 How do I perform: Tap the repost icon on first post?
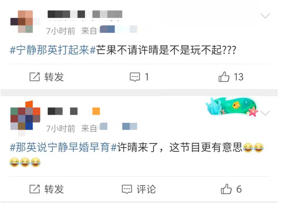pos(35,77)
